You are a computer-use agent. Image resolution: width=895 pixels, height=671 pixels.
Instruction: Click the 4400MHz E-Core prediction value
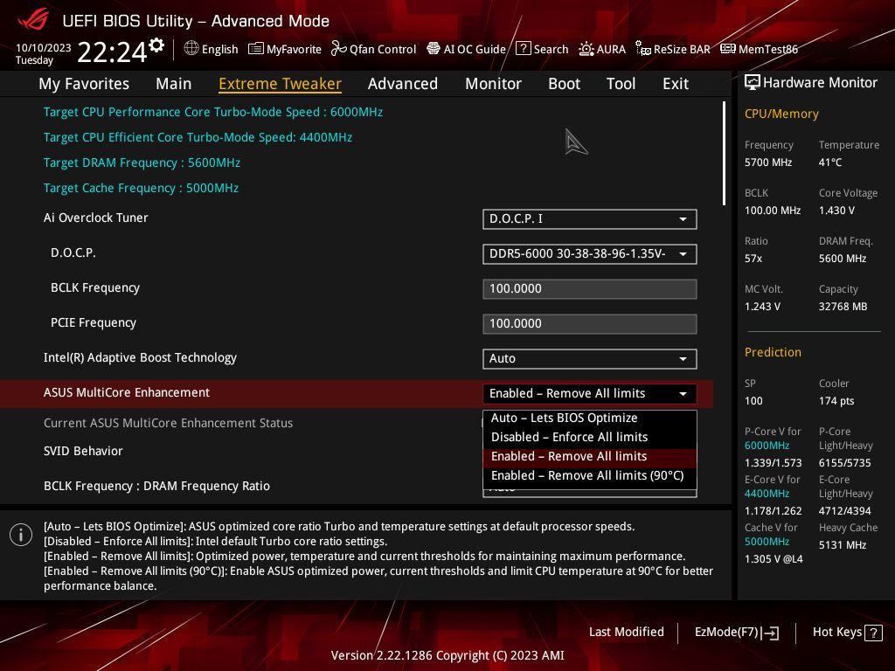click(x=767, y=494)
